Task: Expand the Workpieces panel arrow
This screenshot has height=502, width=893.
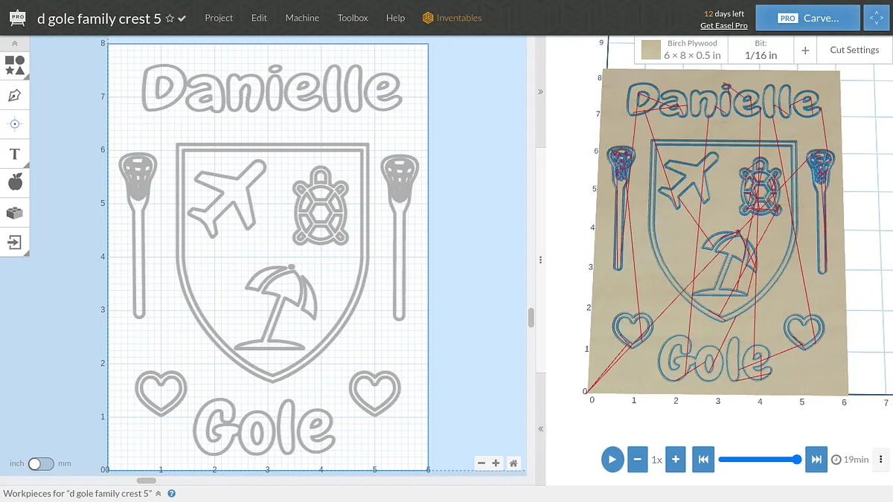Action: pyautogui.click(x=158, y=493)
